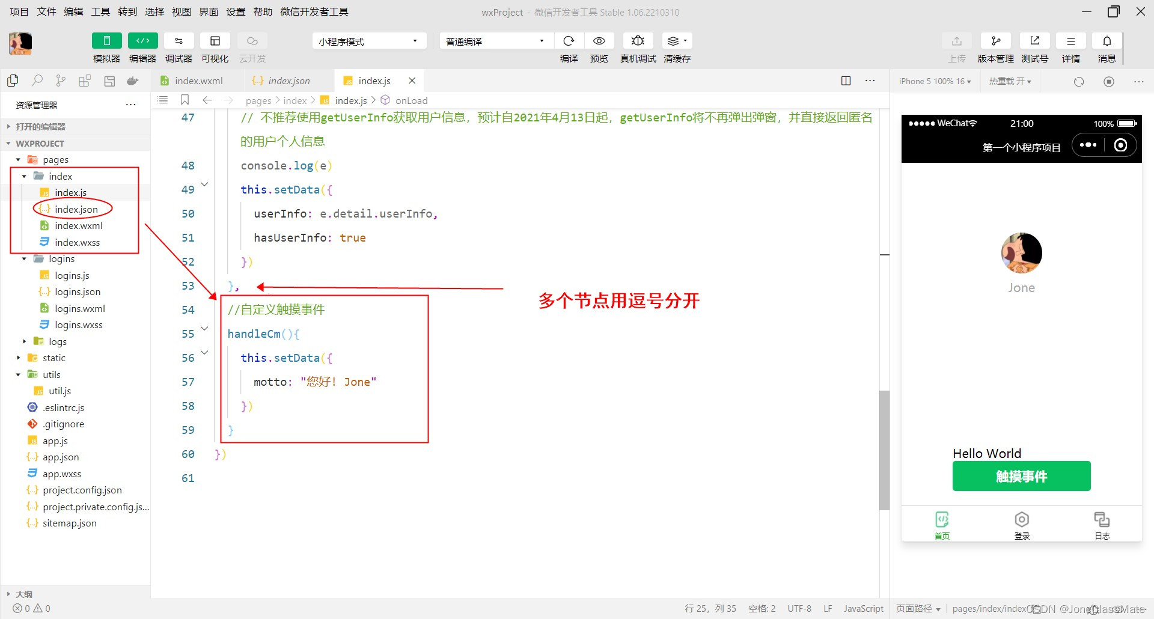Image resolution: width=1154 pixels, height=619 pixels.
Task: Select the iPhone 5 device dropdown
Action: click(935, 81)
